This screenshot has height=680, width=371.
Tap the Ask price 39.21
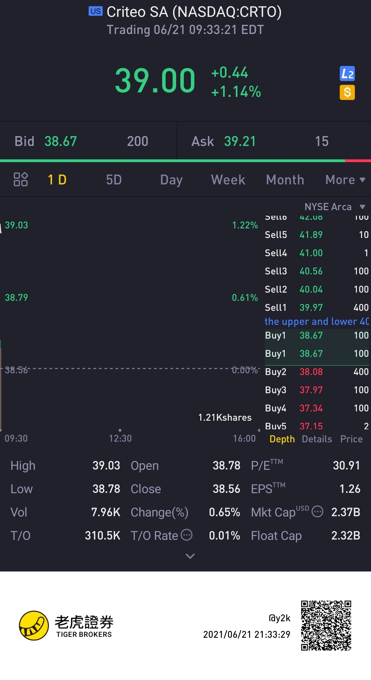(240, 141)
